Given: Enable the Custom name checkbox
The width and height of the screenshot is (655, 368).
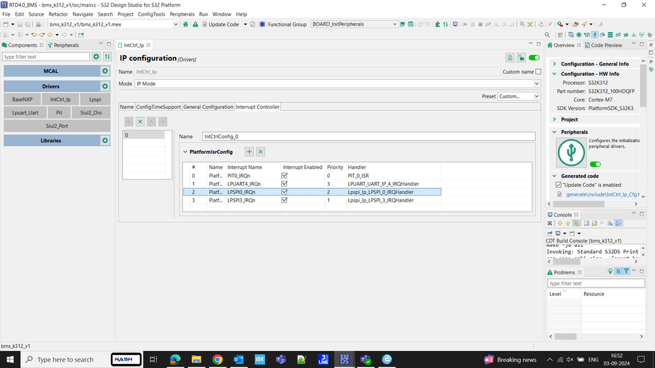Looking at the screenshot, I should (x=538, y=72).
